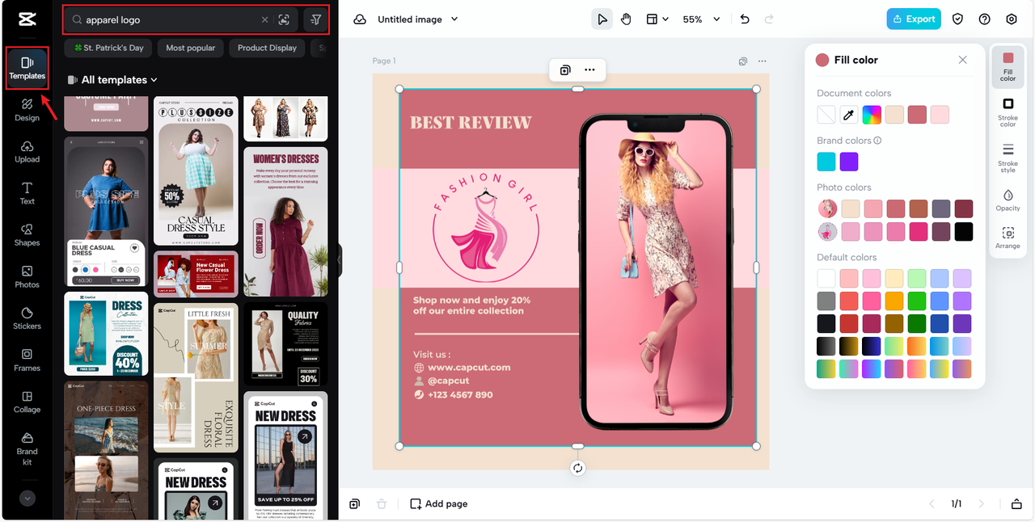Redo the last action
Viewport: 1035px width, 522px height.
769,19
